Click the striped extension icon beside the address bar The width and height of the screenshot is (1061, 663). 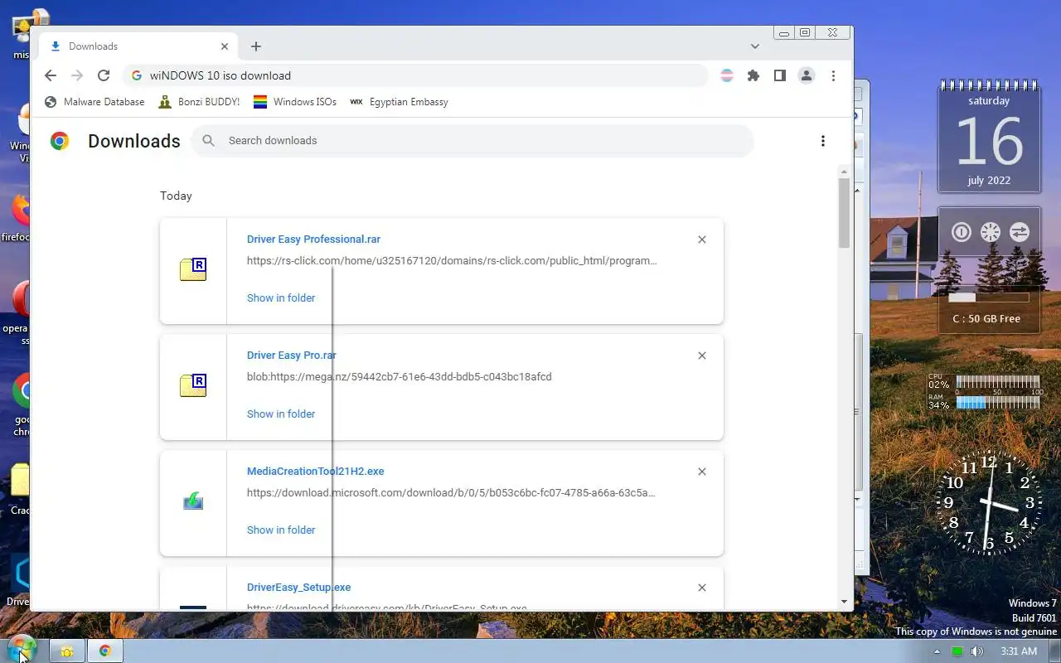point(727,75)
